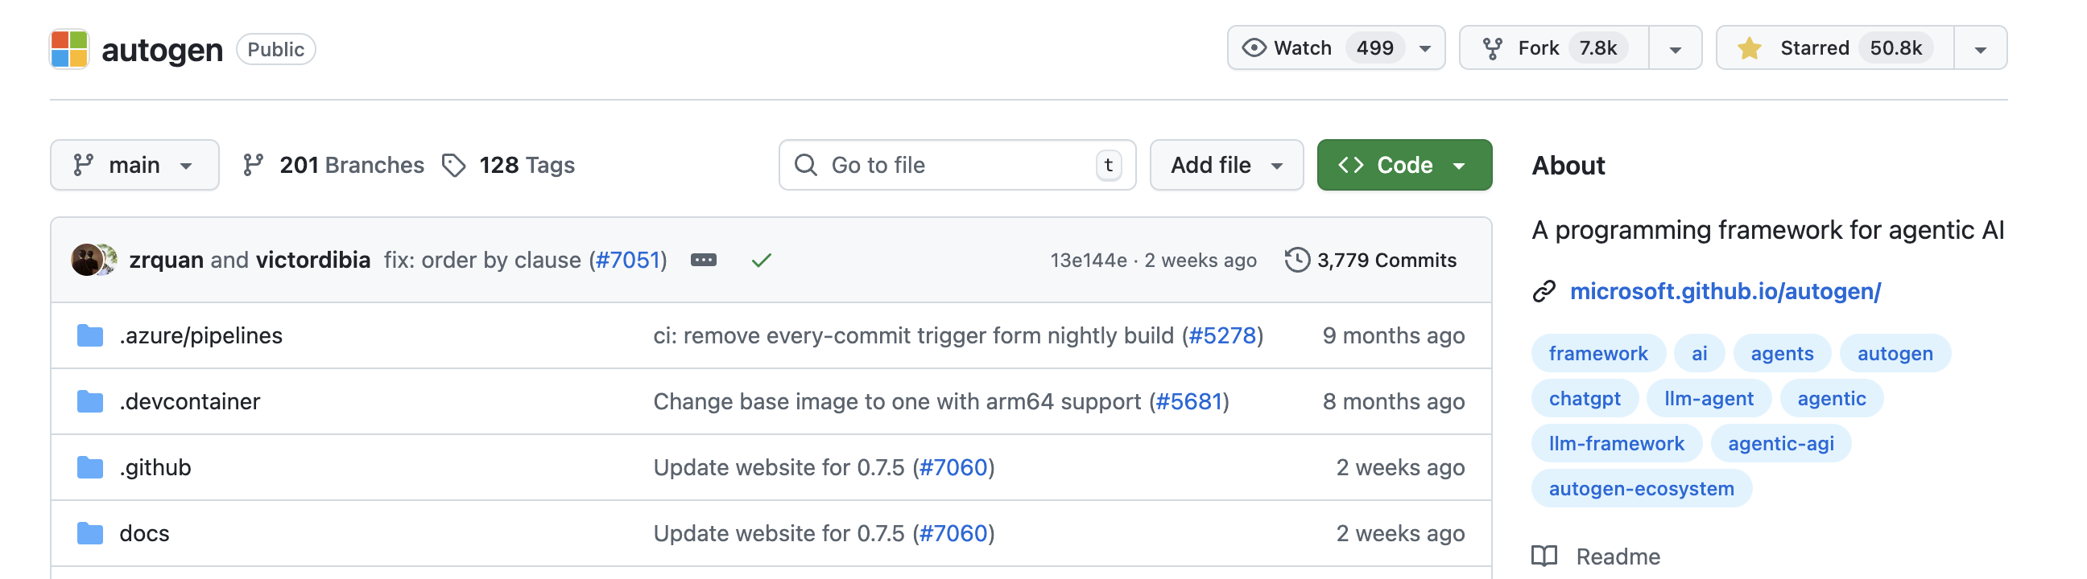Open commit hash 13e144e

pos(1088,260)
